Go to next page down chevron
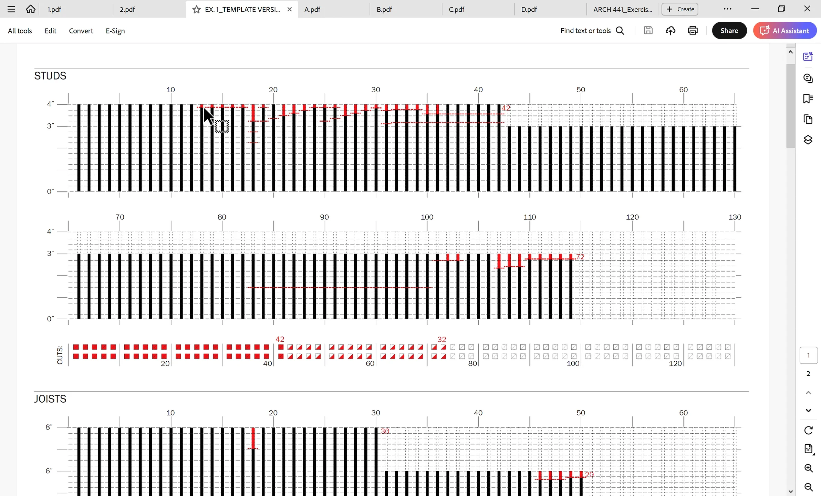The width and height of the screenshot is (821, 496). (808, 410)
